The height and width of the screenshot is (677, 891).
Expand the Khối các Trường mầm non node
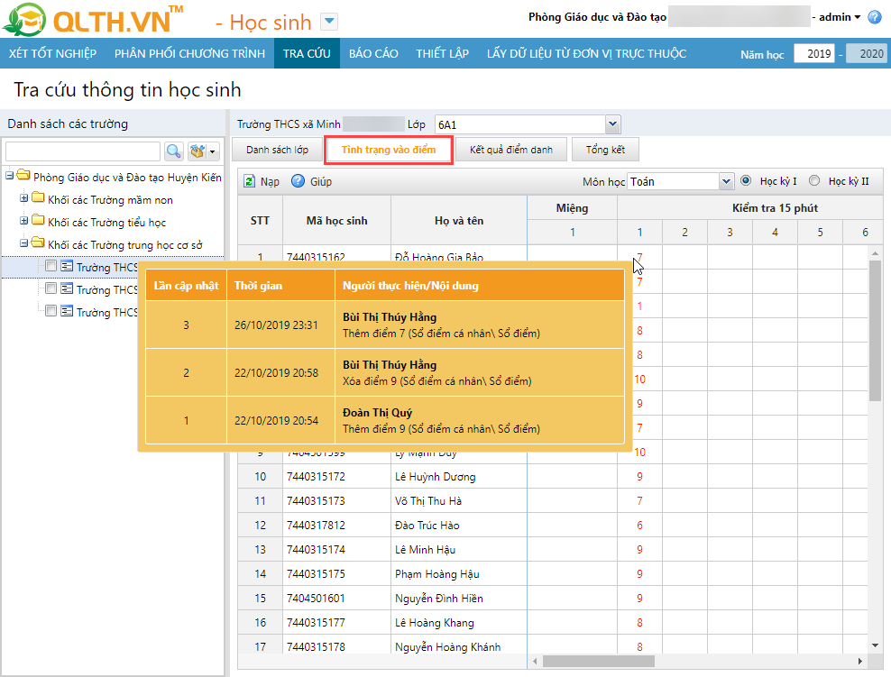click(24, 199)
